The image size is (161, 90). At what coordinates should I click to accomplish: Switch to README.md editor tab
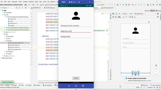[37, 8]
